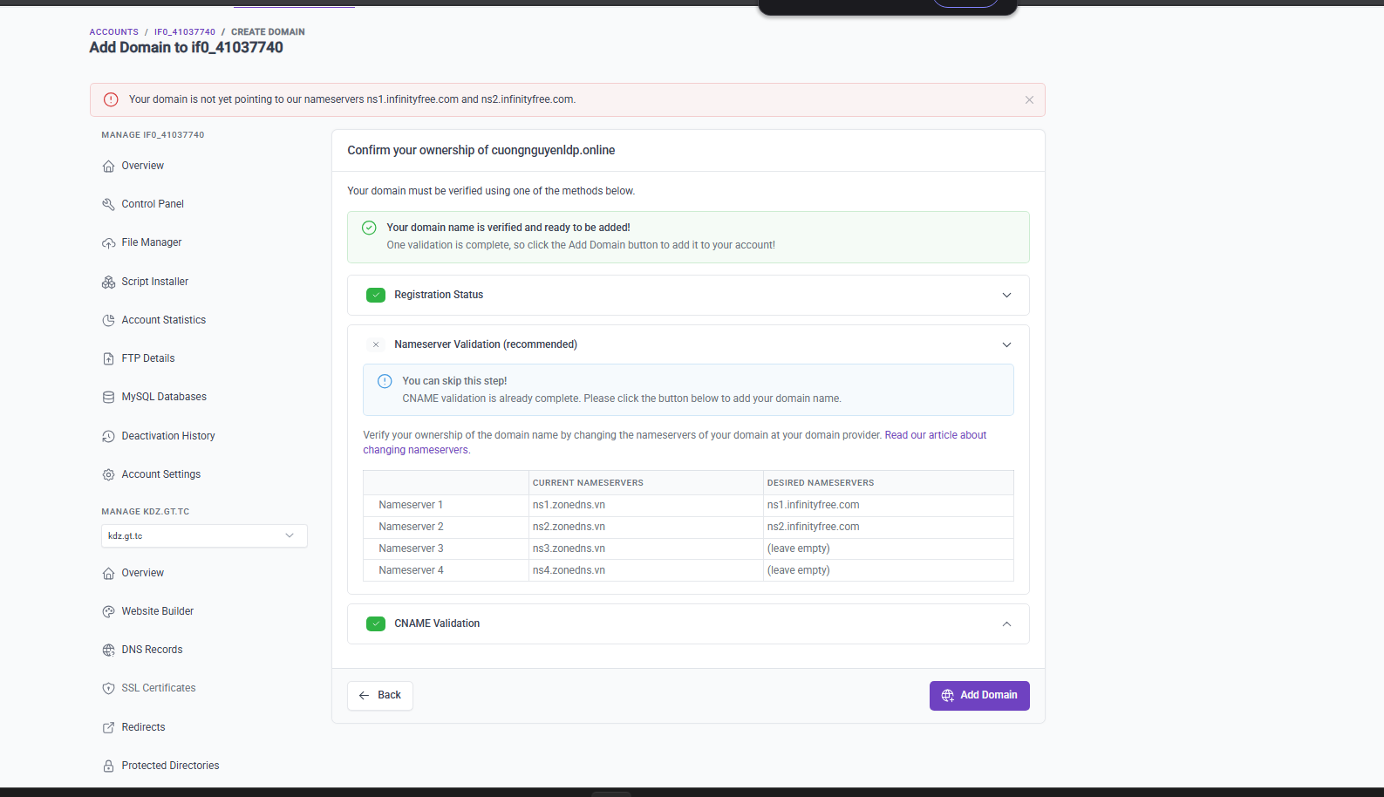Expand the Registration Status section chevron
The image size is (1384, 797).
pyautogui.click(x=1006, y=296)
